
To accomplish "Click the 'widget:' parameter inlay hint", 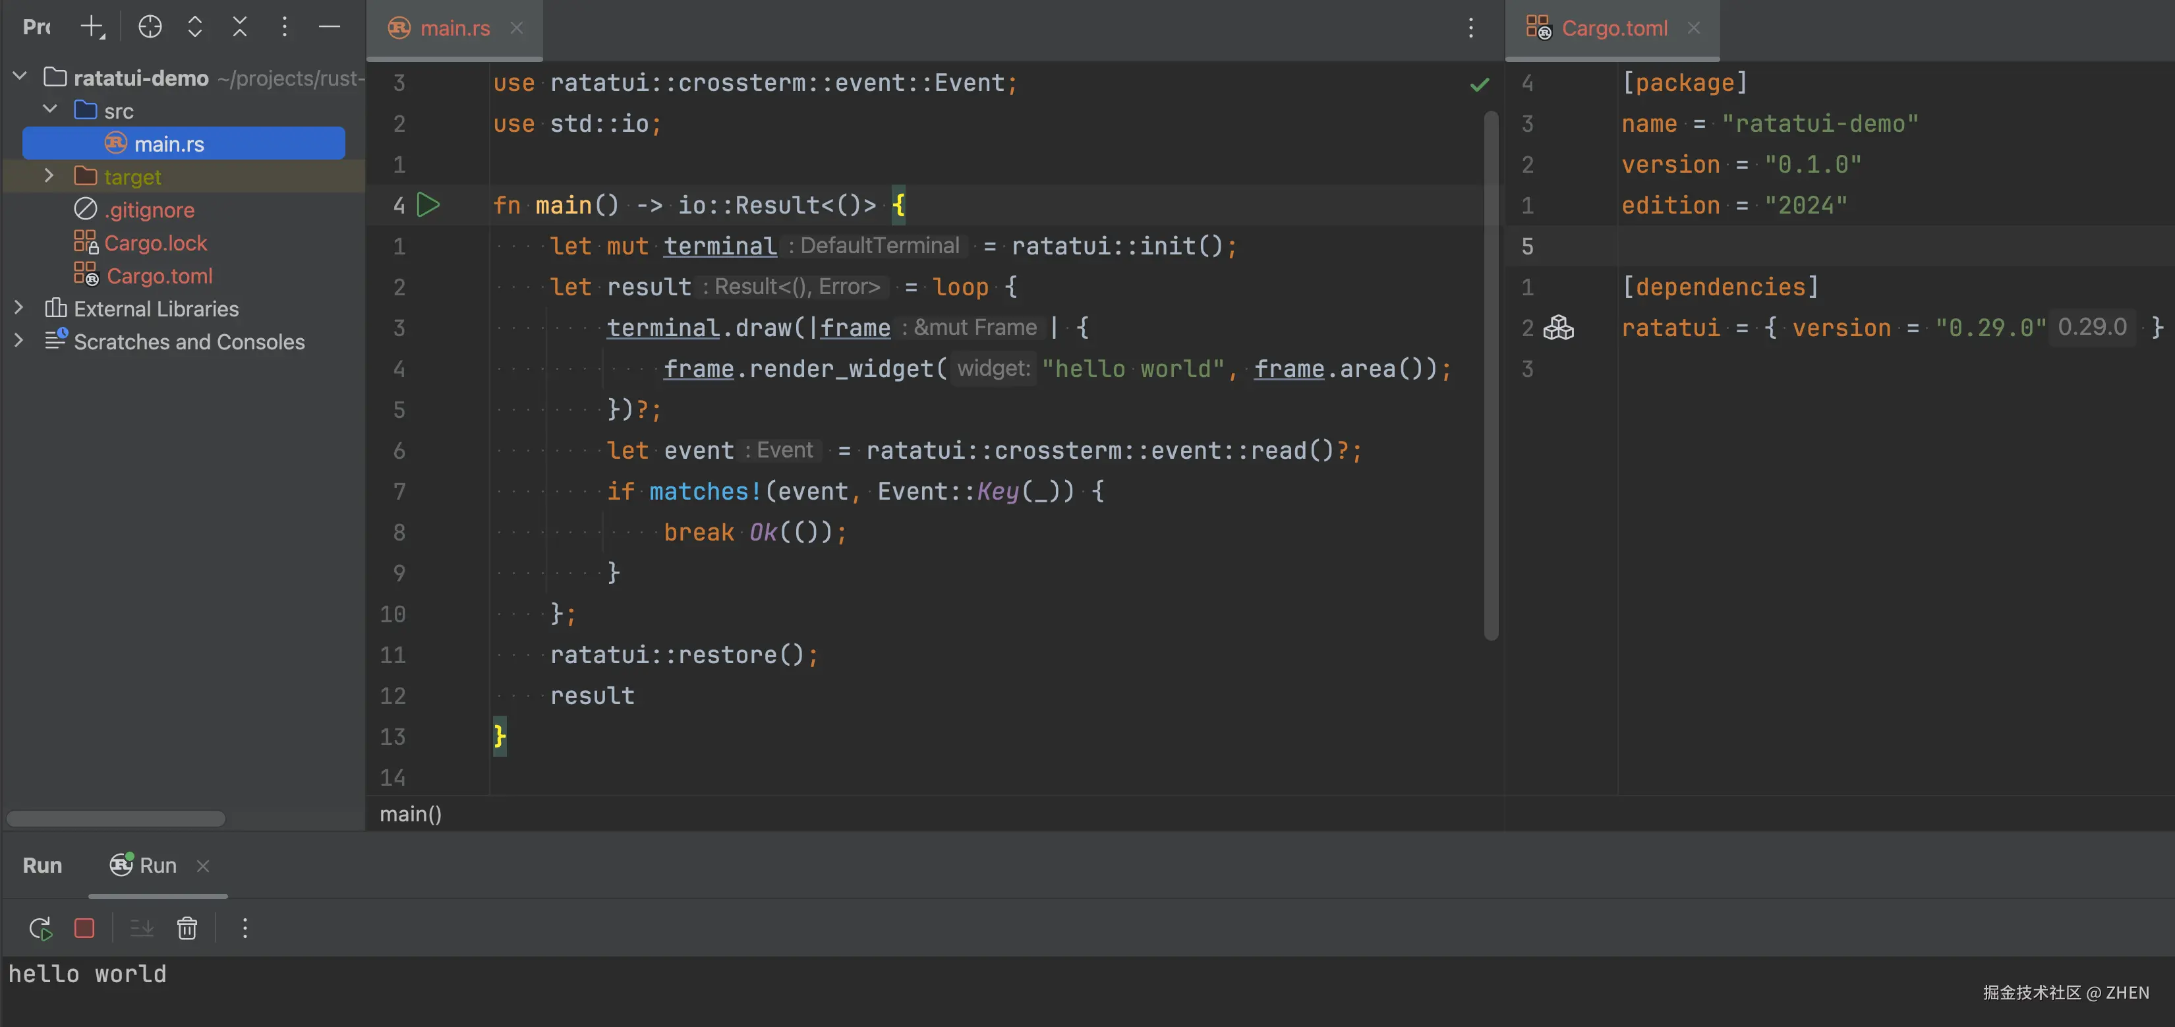I will [994, 368].
